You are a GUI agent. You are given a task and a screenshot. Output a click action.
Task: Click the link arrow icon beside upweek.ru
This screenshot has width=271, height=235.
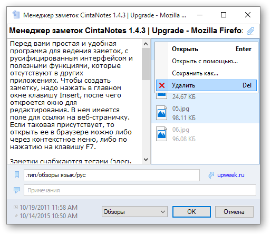[211, 175]
